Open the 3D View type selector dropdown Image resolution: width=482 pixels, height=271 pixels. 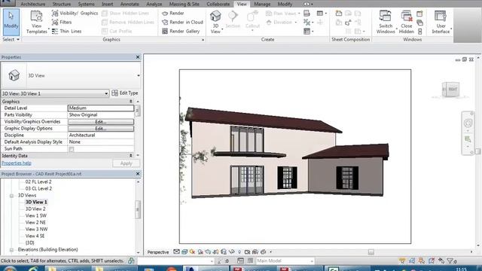tap(139, 75)
